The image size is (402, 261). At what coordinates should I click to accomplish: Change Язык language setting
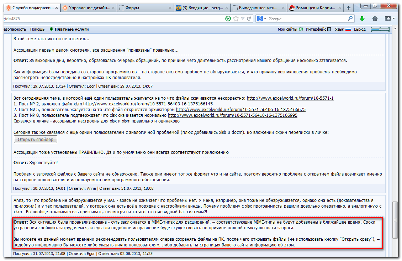(339, 29)
